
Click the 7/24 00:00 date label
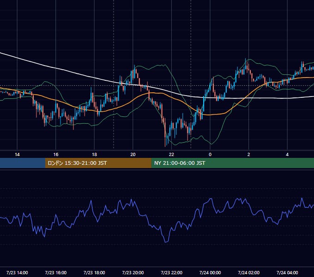point(210,272)
